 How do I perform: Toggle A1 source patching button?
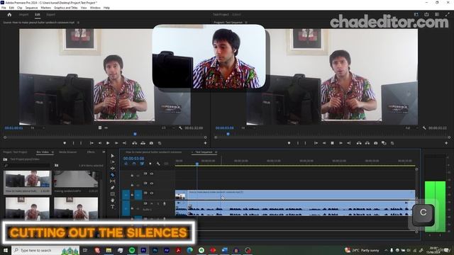coord(126,208)
